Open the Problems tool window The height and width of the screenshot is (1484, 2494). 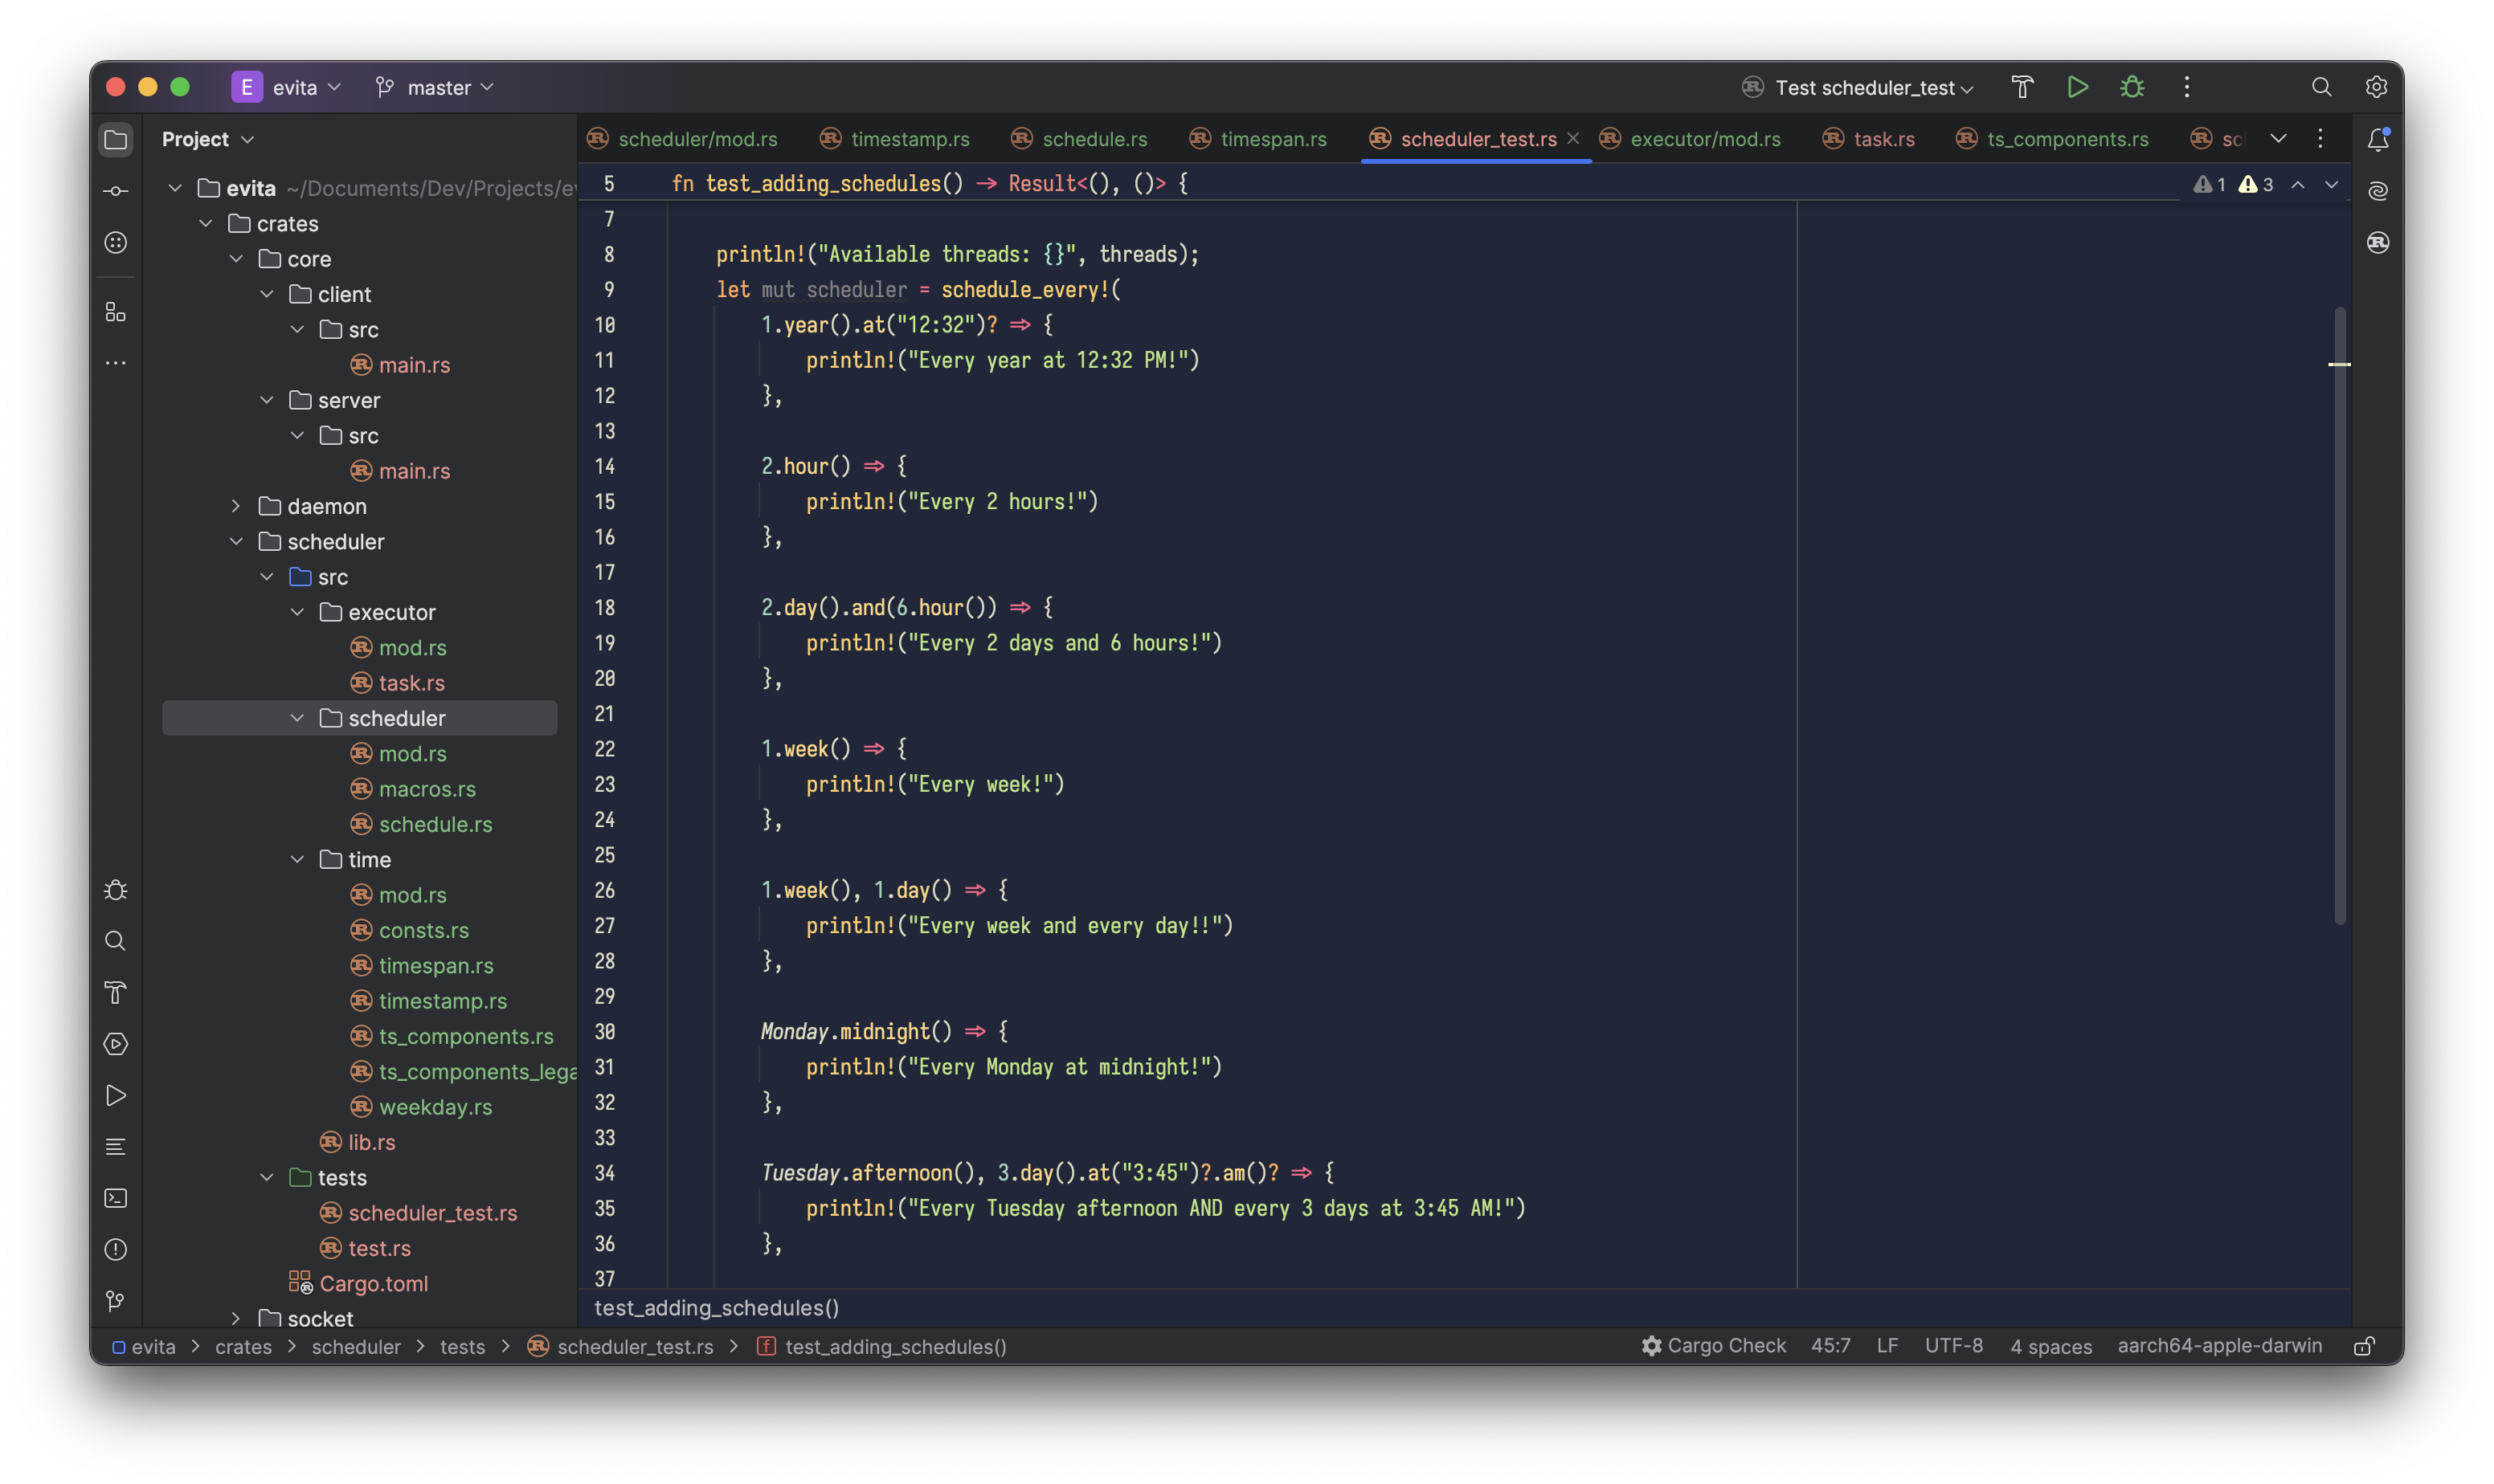(x=116, y=1249)
